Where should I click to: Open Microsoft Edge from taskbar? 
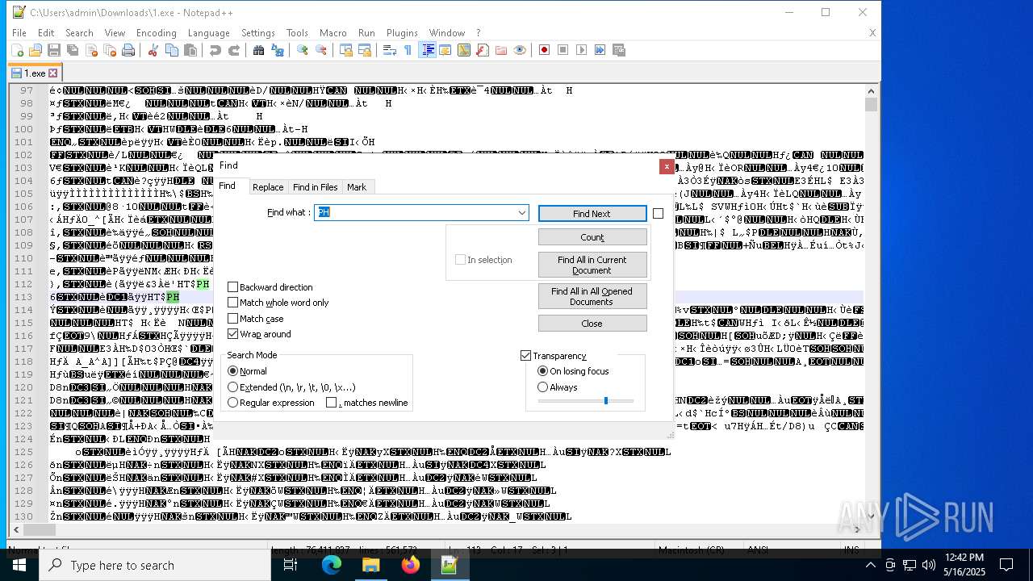332,565
